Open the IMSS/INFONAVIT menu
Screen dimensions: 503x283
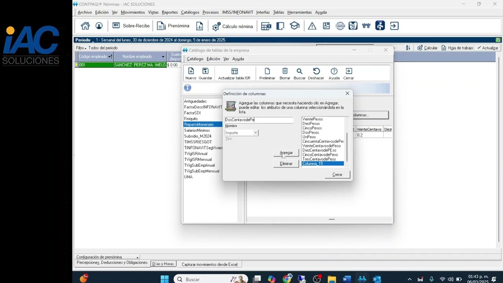tap(237, 12)
